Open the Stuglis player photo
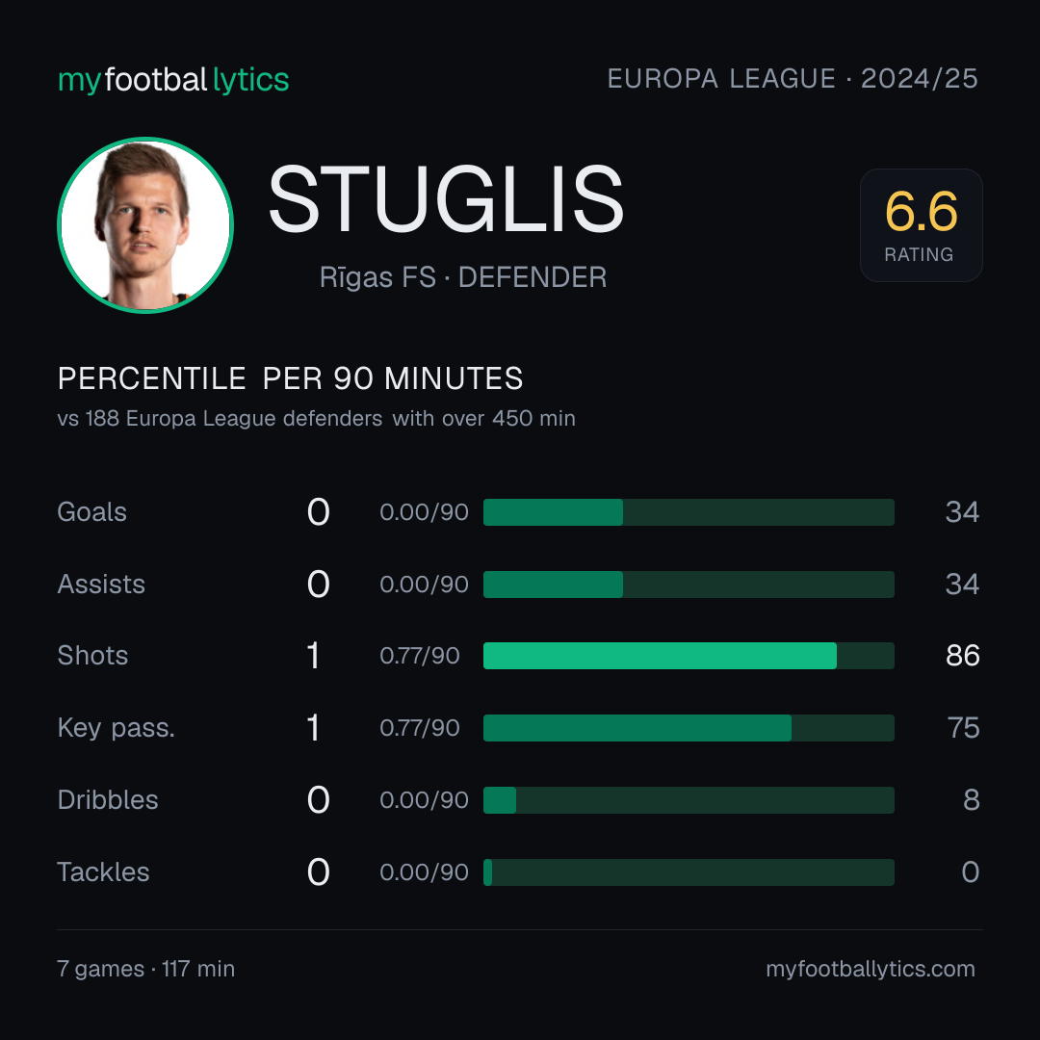Screen dimensions: 1040x1040 (x=145, y=224)
